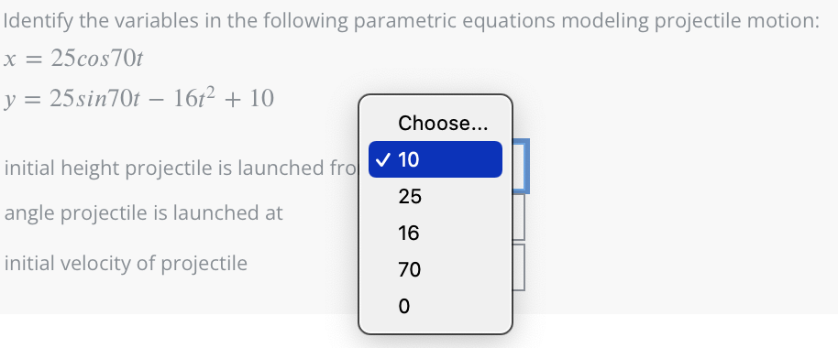
Task: Click the angle projectile is launched at label
Action: click(x=143, y=213)
